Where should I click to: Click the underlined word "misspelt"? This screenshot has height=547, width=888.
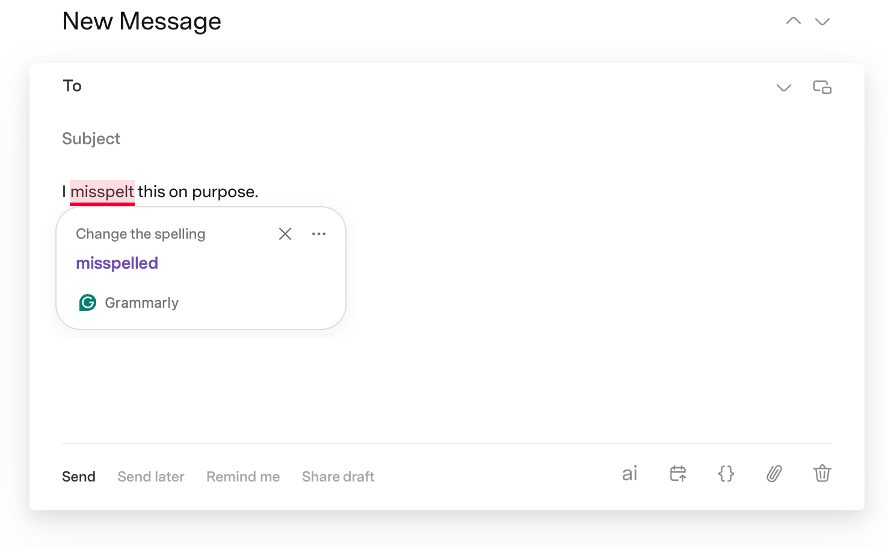(x=102, y=192)
